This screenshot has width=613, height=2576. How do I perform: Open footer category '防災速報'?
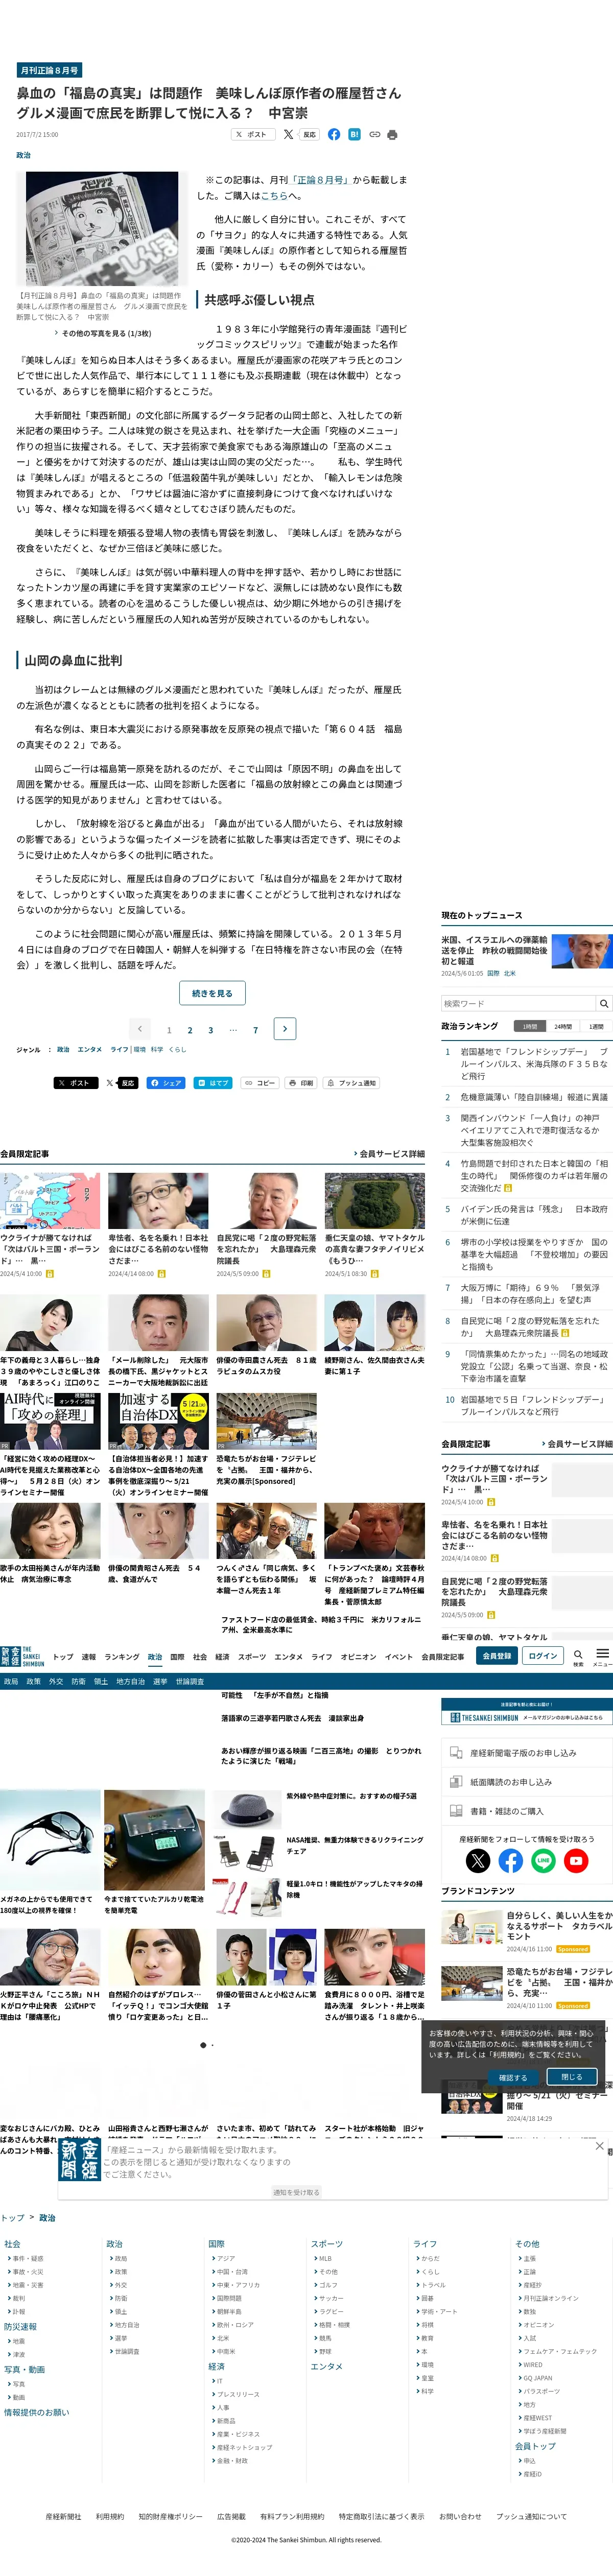(20, 2327)
